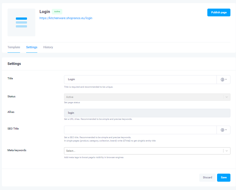Click into the Title input field
The image size is (236, 190).
tap(140, 80)
